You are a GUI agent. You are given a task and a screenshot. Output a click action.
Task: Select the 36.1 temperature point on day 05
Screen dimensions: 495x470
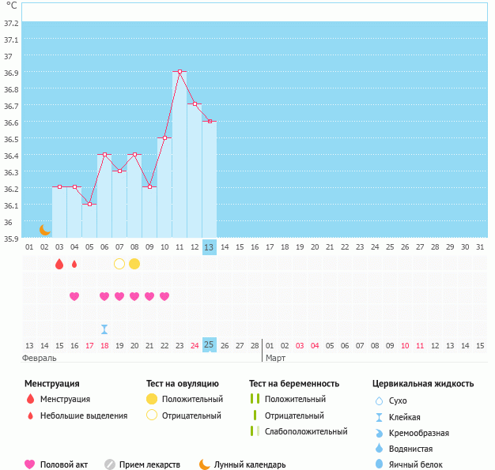coord(89,205)
